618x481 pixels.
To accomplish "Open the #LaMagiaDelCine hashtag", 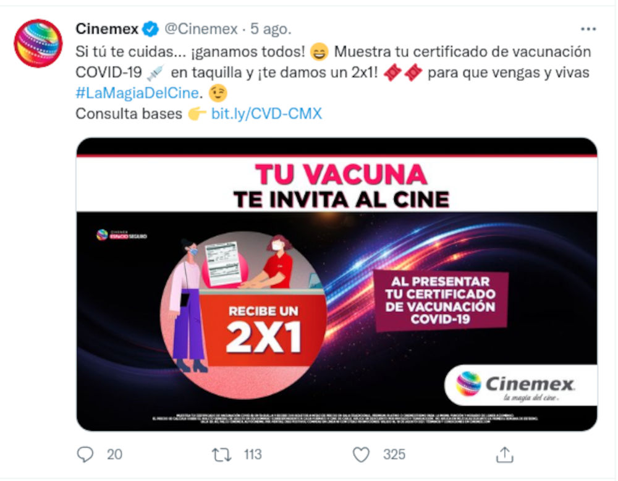I will (x=137, y=93).
